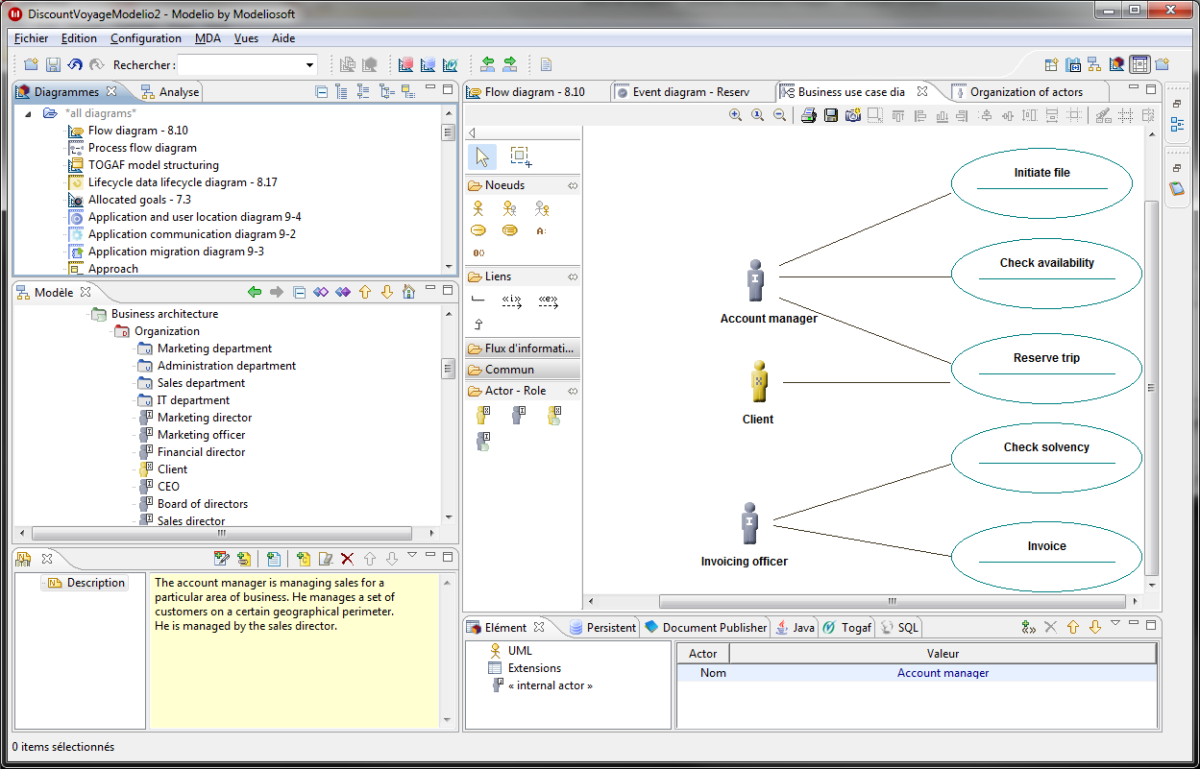The height and width of the screenshot is (769, 1200).
Task: Click the diagram vertical scrollbar
Action: click(x=1152, y=387)
